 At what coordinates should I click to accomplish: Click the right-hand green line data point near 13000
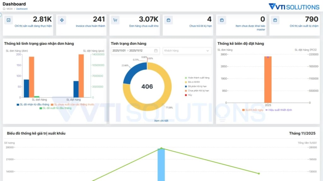pos(259,173)
